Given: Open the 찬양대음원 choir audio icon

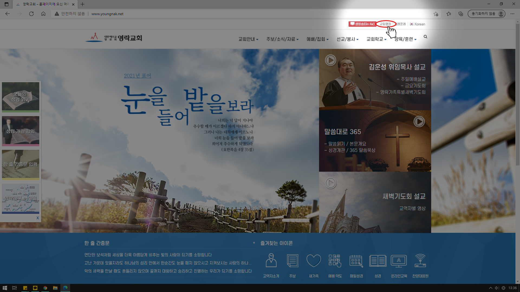Looking at the screenshot, I should click(420, 260).
